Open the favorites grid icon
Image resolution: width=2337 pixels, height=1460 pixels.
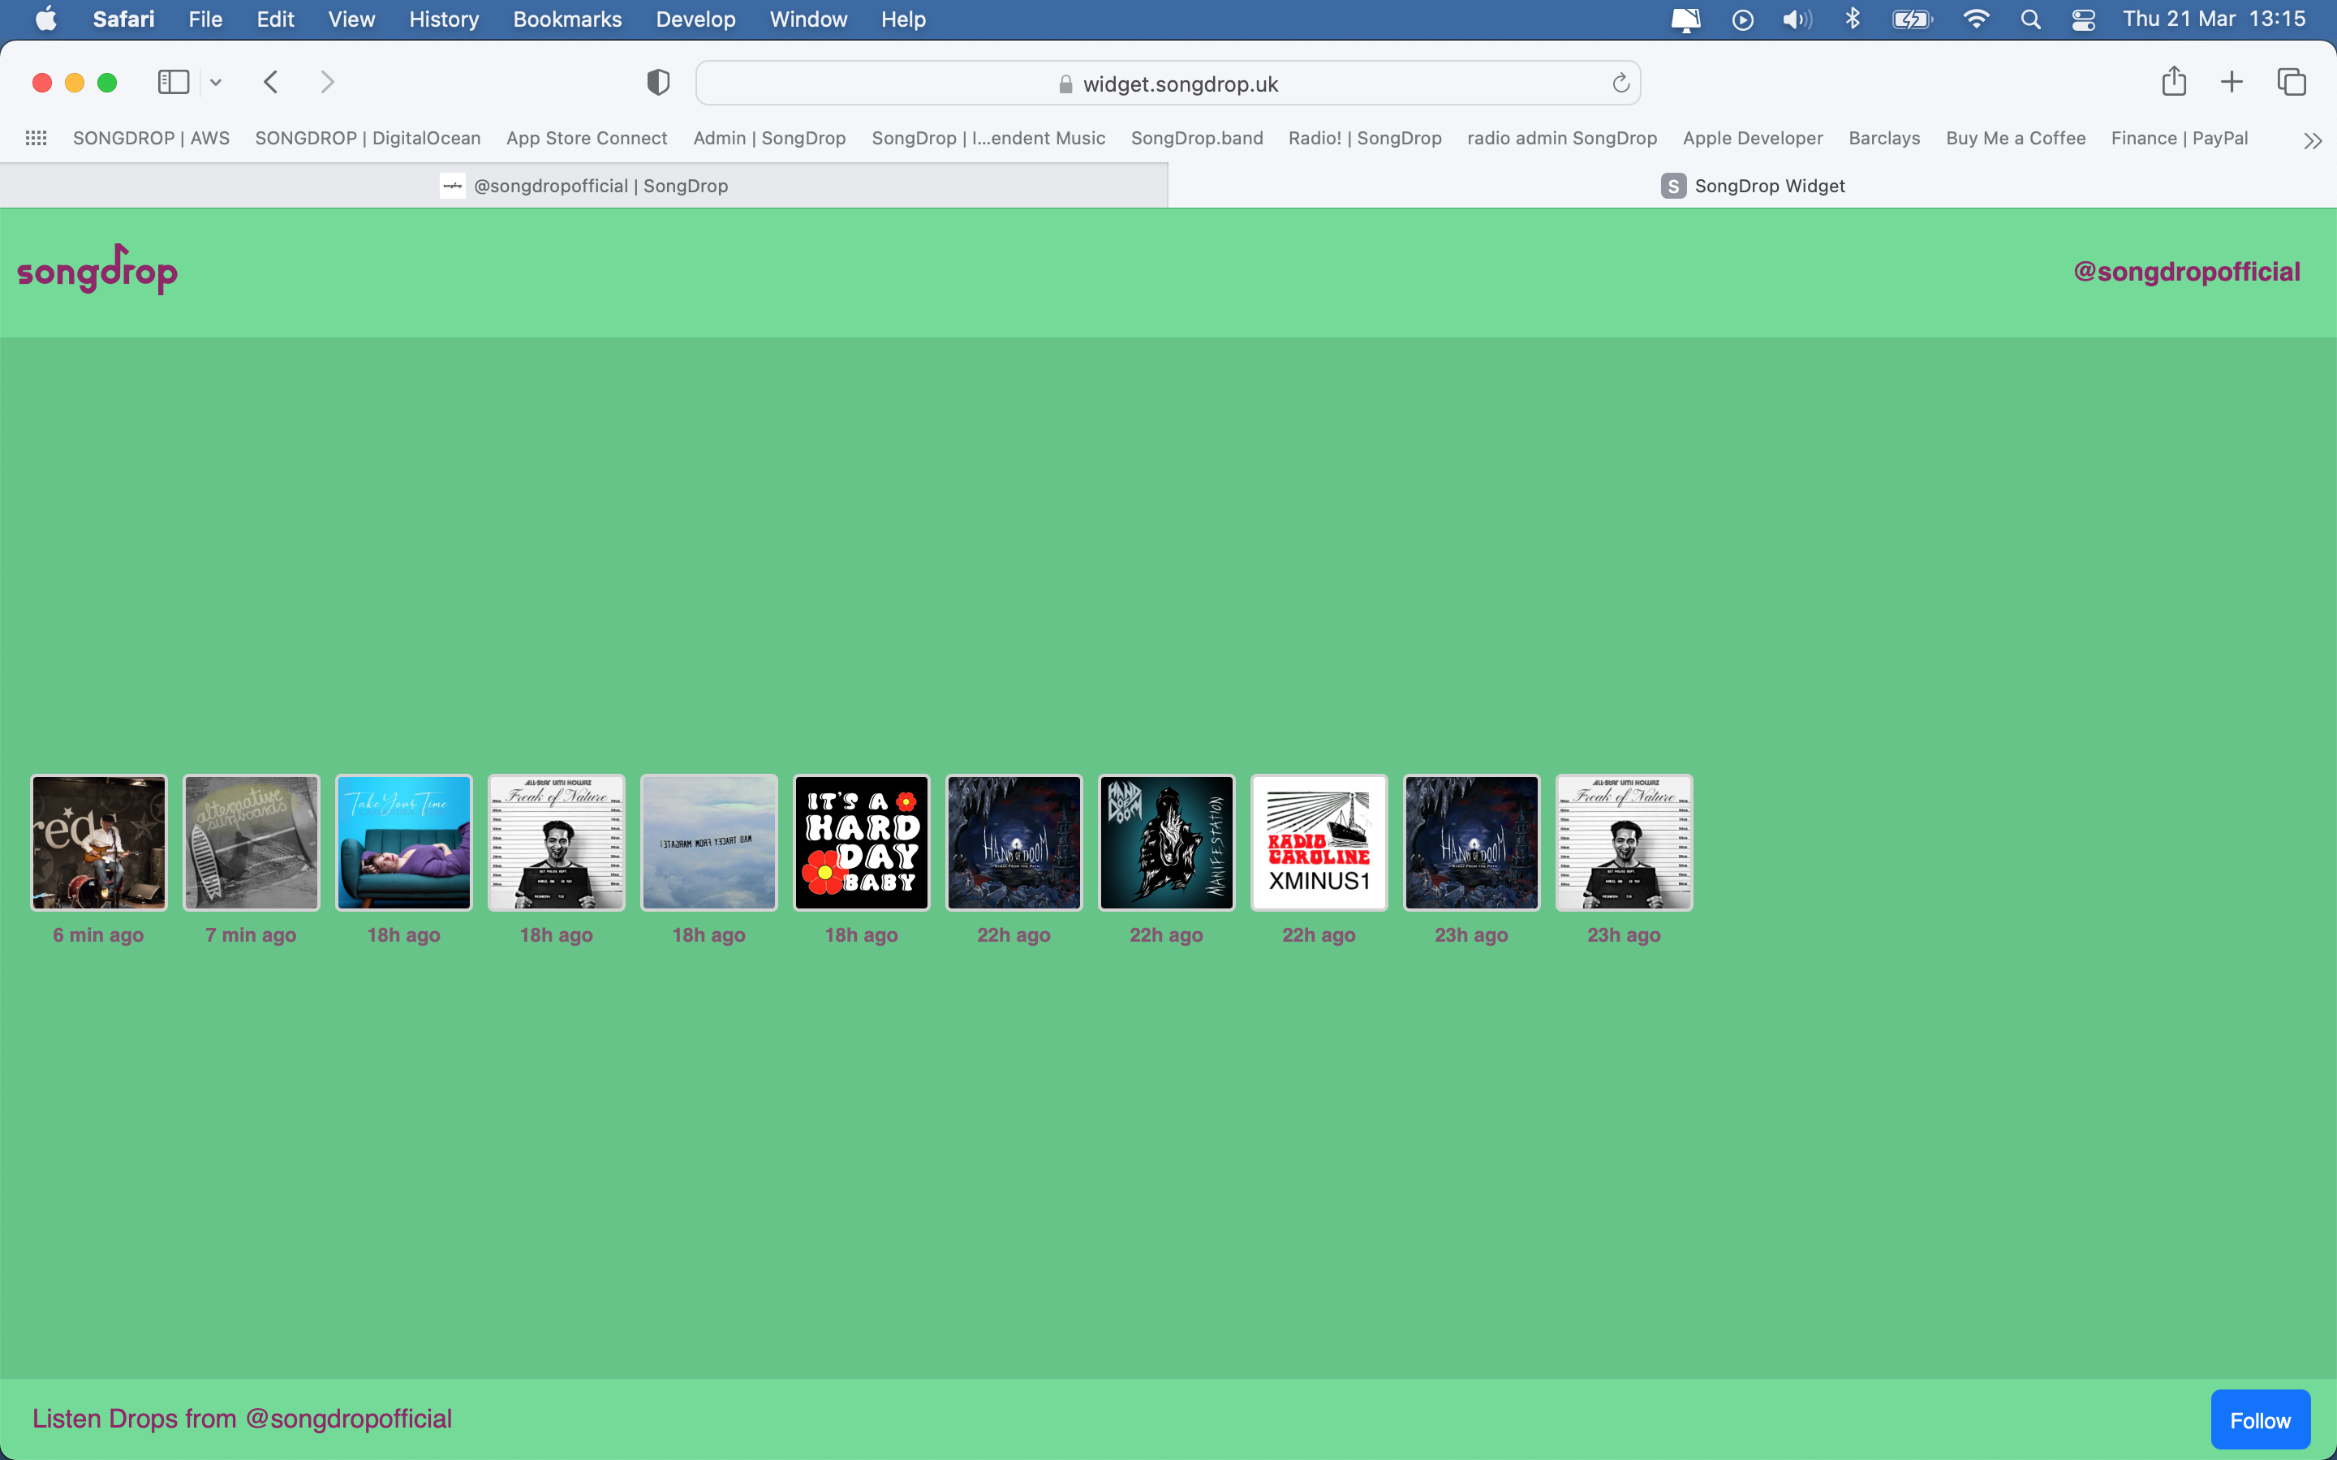pyautogui.click(x=36, y=138)
